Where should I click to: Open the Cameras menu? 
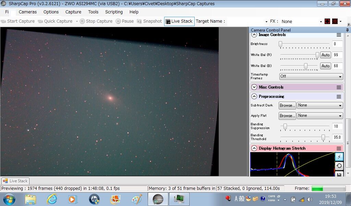(x=27, y=12)
